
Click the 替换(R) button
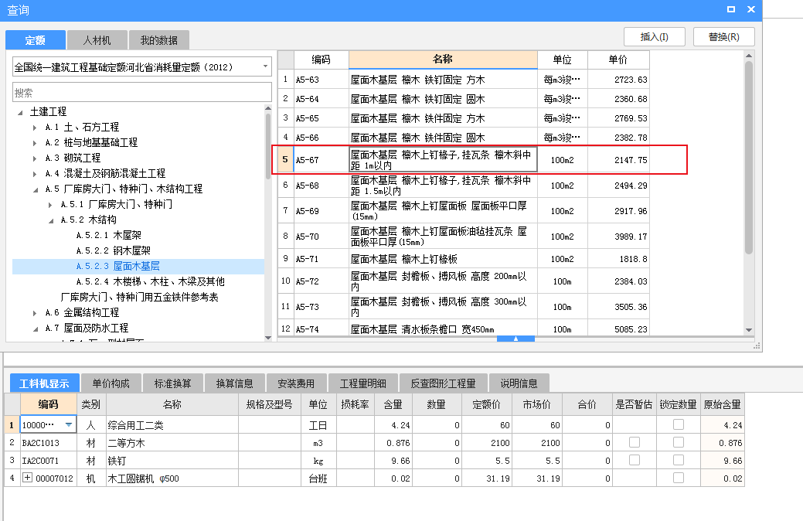coord(723,36)
